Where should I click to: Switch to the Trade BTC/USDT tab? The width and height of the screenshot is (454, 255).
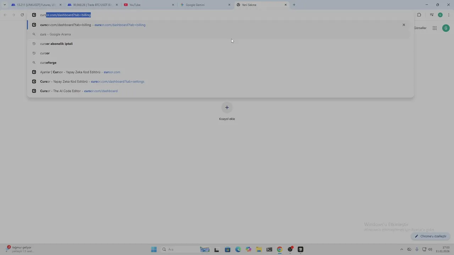click(93, 5)
